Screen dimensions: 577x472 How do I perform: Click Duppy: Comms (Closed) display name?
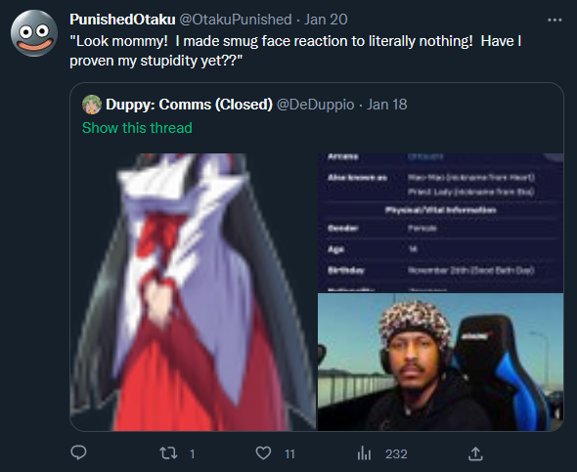[x=189, y=105]
